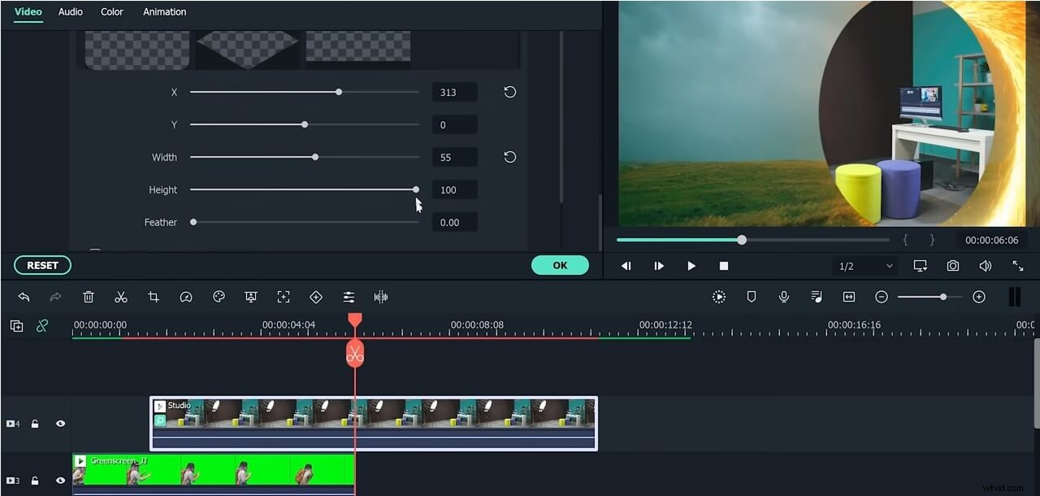Open the Animation tab
Screen dimensions: 1040x496
pos(164,11)
